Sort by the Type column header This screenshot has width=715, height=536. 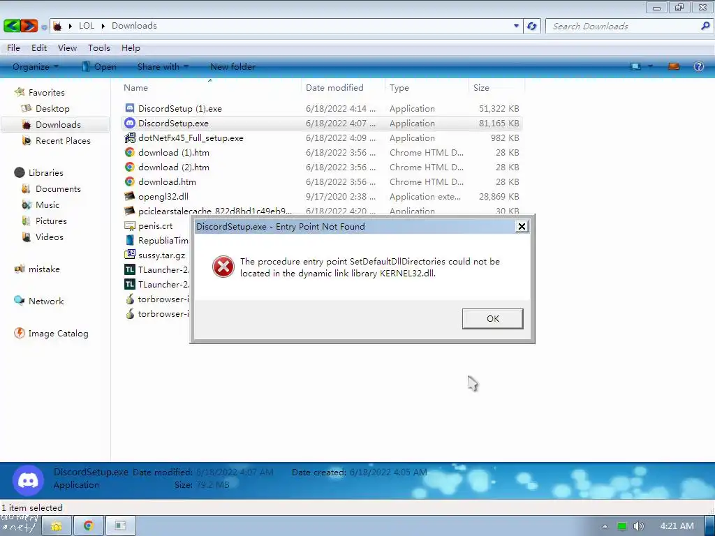tap(399, 87)
